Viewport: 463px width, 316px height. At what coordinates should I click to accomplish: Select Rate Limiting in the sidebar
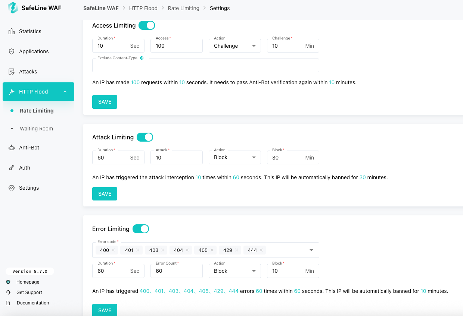(x=37, y=111)
